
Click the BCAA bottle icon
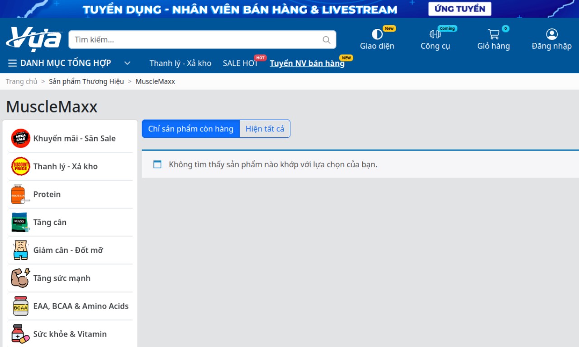click(x=20, y=306)
